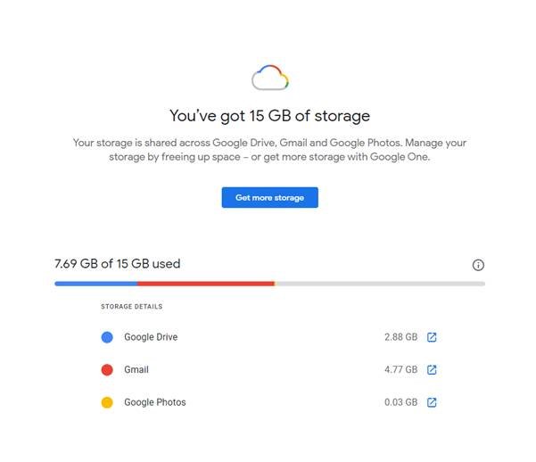
Task: Select the Google Drive storage label
Action: [151, 337]
